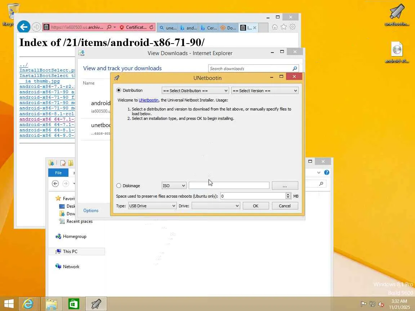
Task: Click the Action Center flag tray icon
Action: click(x=363, y=304)
